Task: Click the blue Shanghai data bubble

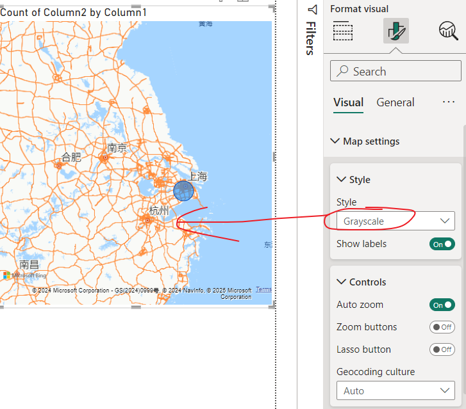Action: 183,191
